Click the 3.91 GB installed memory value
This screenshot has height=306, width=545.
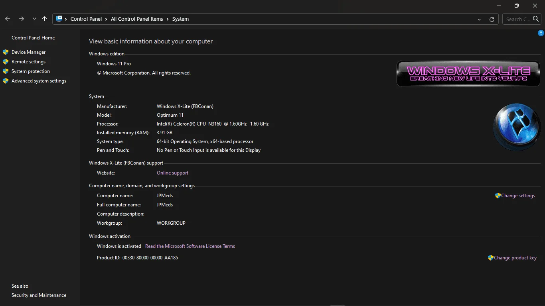[x=164, y=133]
